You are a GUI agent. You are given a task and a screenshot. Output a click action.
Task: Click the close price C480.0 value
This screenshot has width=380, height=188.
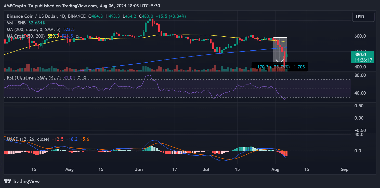click(146, 16)
